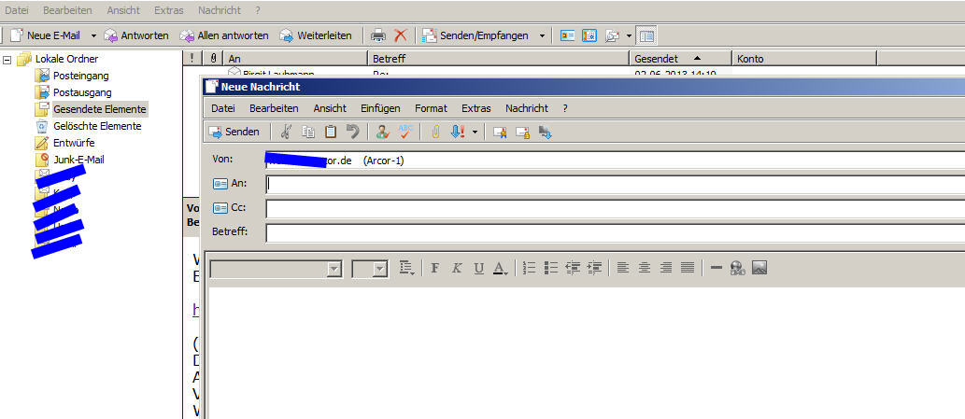This screenshot has height=419, width=965.
Task: Open the find dropdown arrow
Action: (x=629, y=35)
